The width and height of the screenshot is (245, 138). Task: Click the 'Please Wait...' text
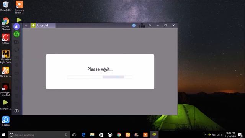click(100, 69)
